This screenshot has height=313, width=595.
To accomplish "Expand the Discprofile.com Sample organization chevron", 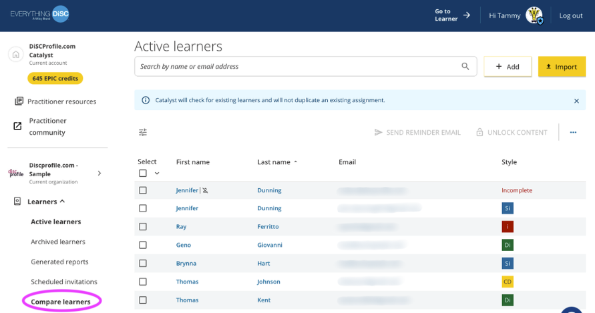I will click(x=100, y=174).
